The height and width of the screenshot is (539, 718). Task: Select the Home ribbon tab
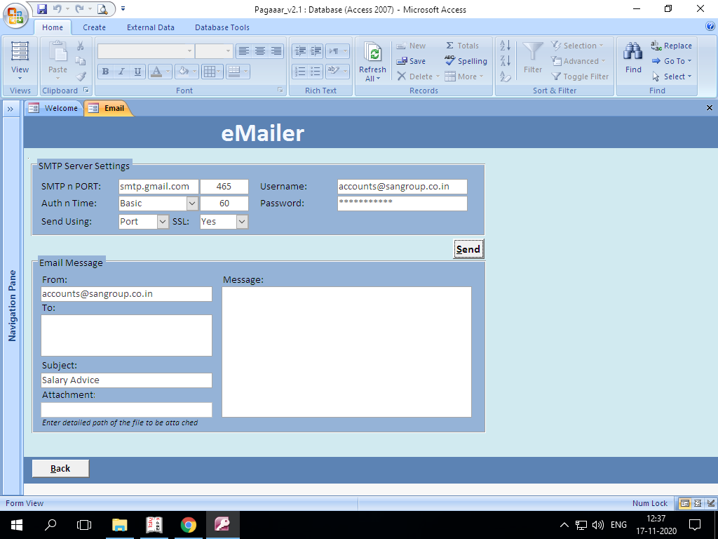(x=53, y=27)
